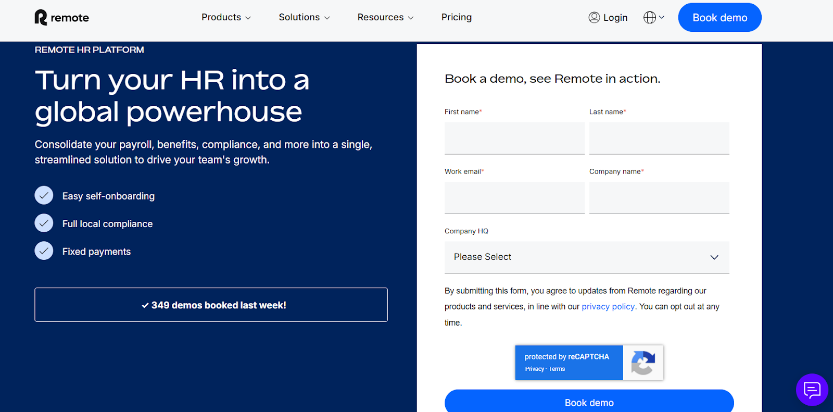Click the 'Fixed payments' text
Viewport: 833px width, 412px height.
[96, 252]
